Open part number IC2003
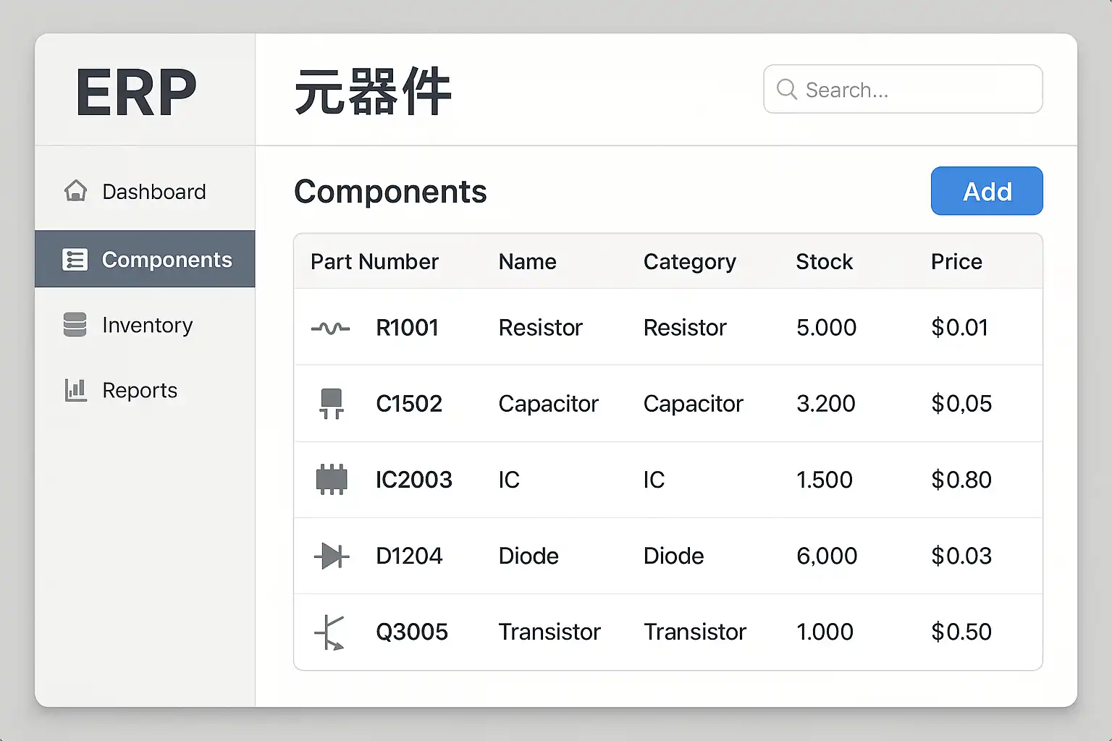The width and height of the screenshot is (1112, 741). click(413, 480)
